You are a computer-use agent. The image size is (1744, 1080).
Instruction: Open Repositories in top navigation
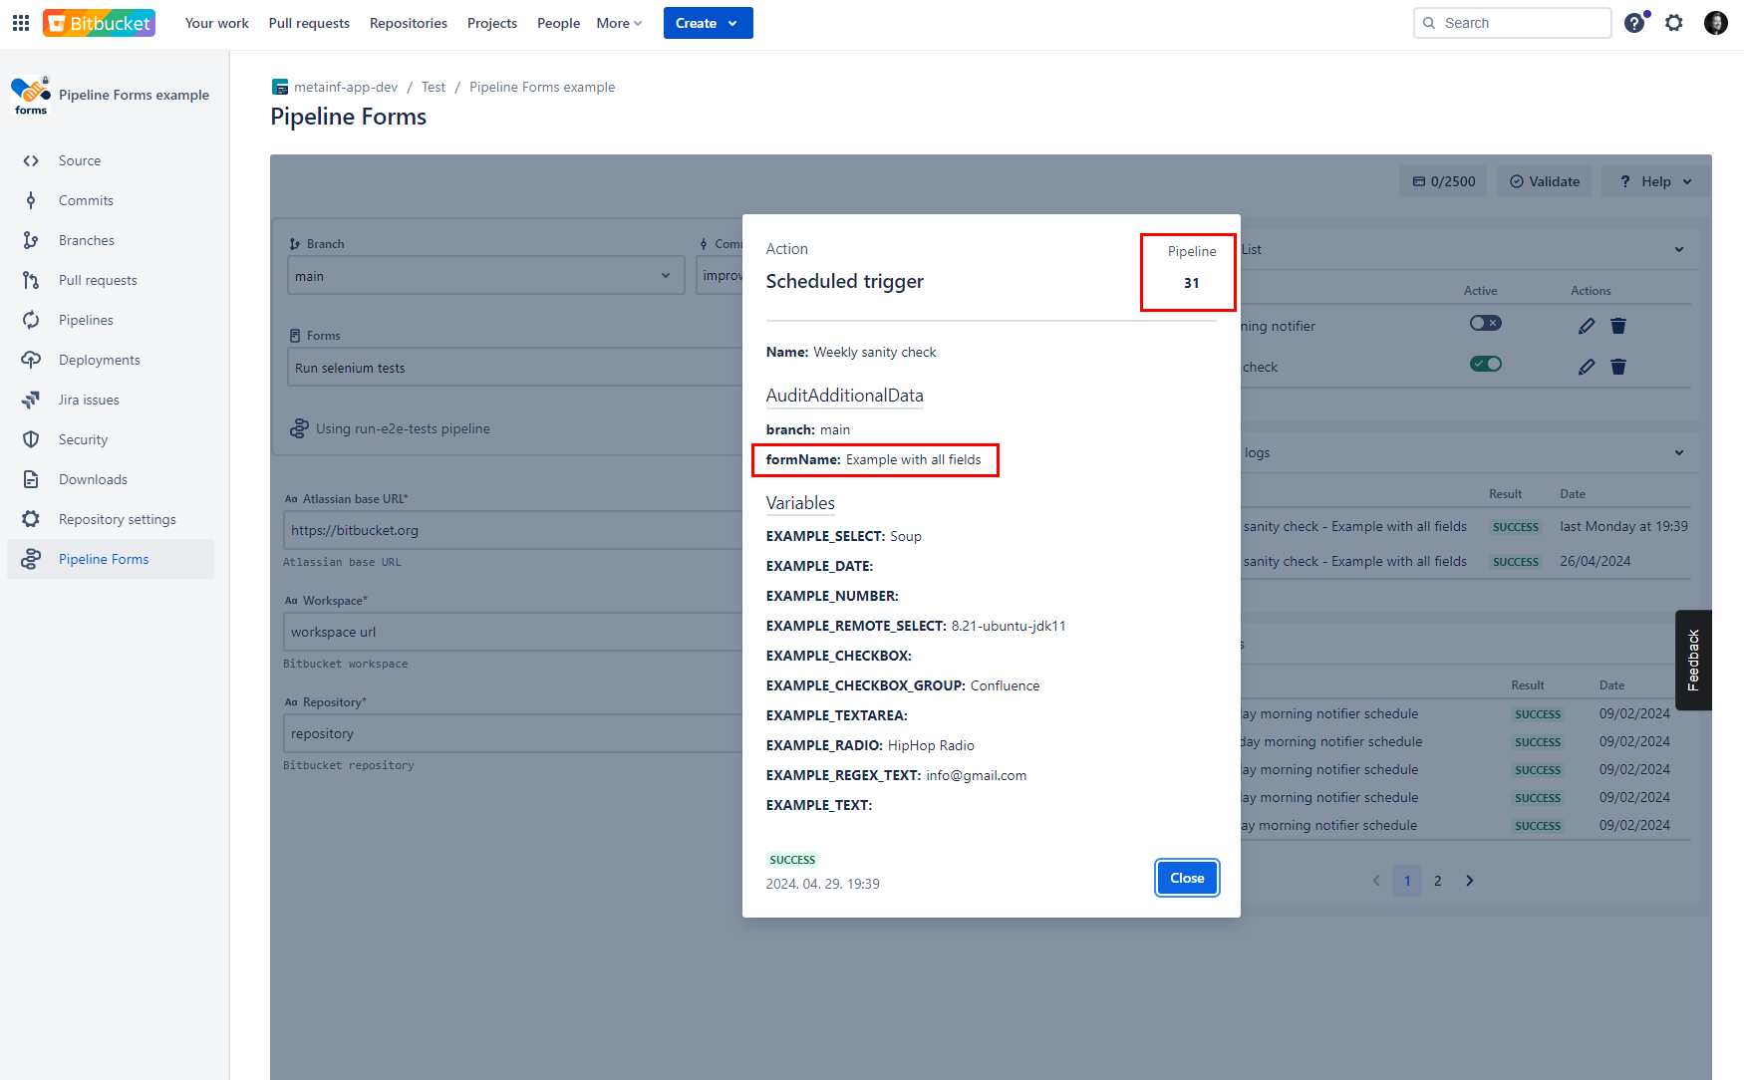click(409, 23)
